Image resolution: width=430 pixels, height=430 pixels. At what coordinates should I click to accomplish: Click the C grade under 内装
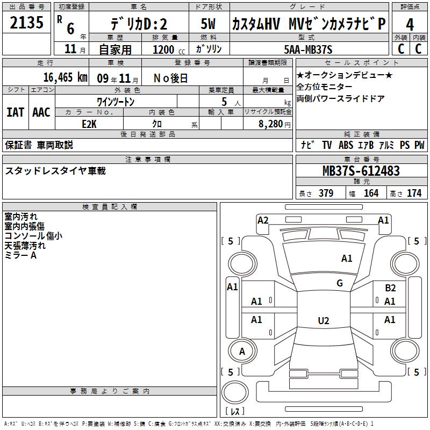click(418, 49)
